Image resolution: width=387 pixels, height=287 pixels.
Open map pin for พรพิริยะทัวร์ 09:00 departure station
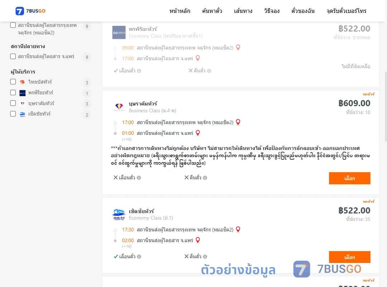[x=238, y=47]
